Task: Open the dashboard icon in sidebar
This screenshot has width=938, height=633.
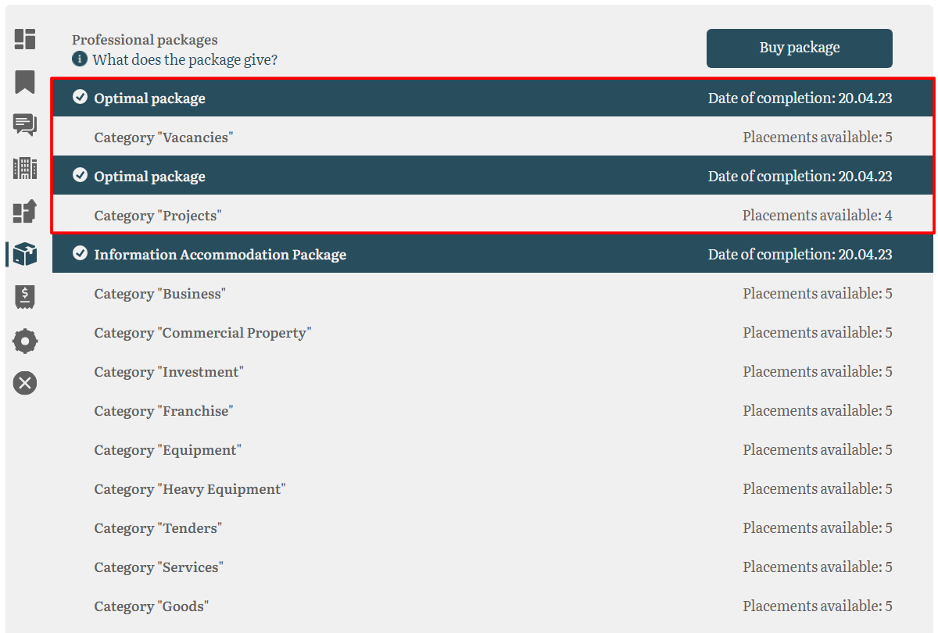Action: (x=25, y=39)
